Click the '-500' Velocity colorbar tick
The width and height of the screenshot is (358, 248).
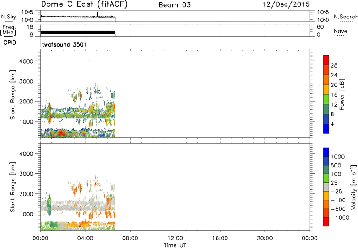[338, 209]
